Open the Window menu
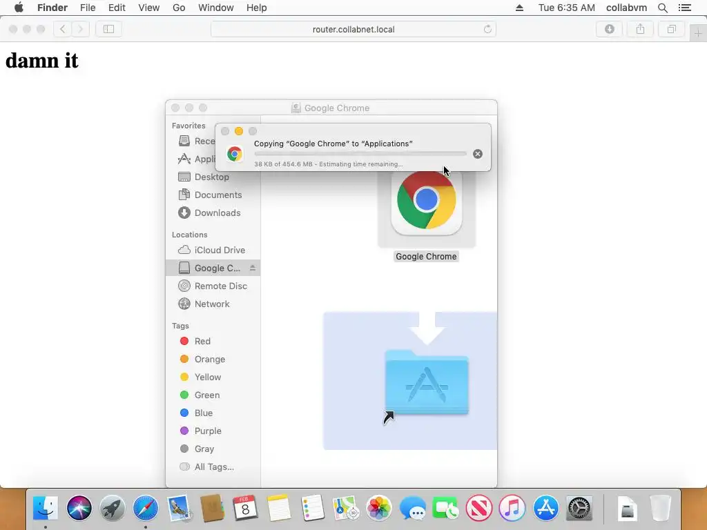707x530 pixels. (x=216, y=8)
